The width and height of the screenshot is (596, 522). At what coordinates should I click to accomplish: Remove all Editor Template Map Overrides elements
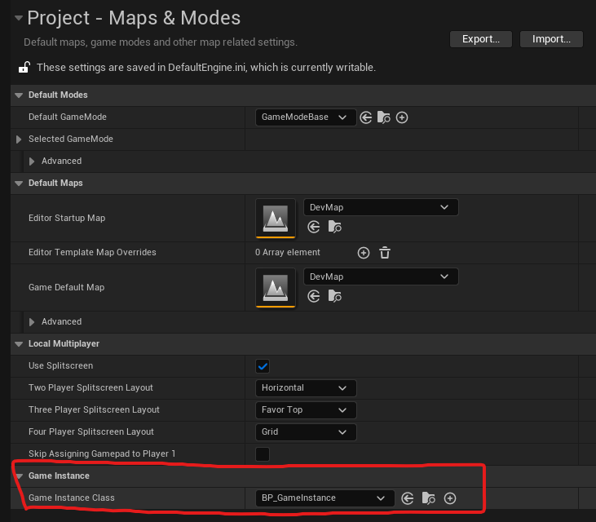click(385, 253)
